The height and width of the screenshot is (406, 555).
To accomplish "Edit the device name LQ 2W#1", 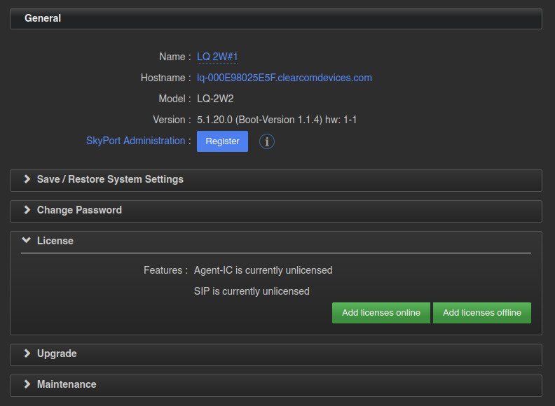I will click(x=217, y=57).
